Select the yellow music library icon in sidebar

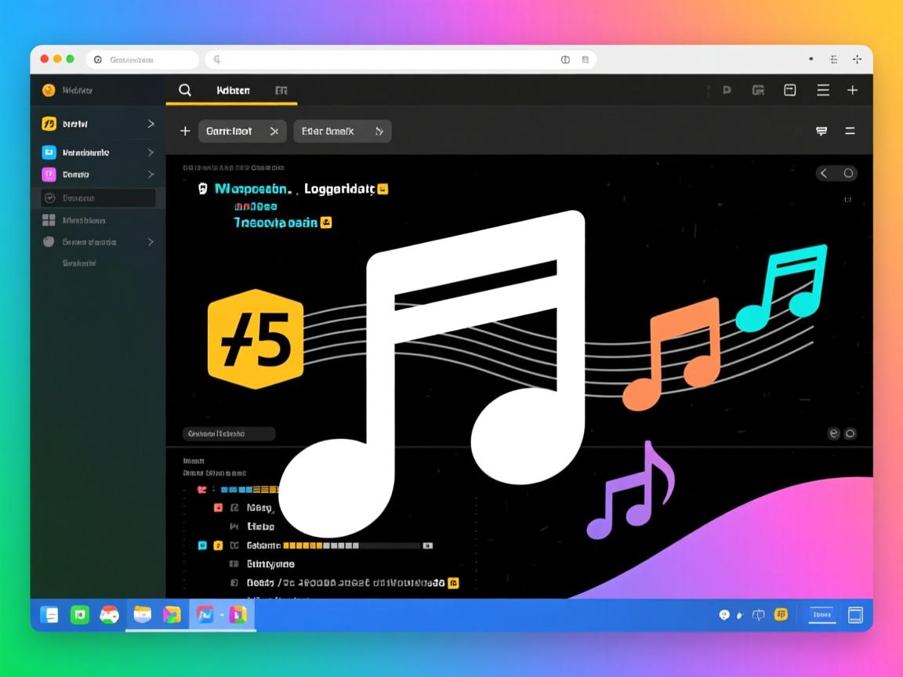tap(49, 123)
